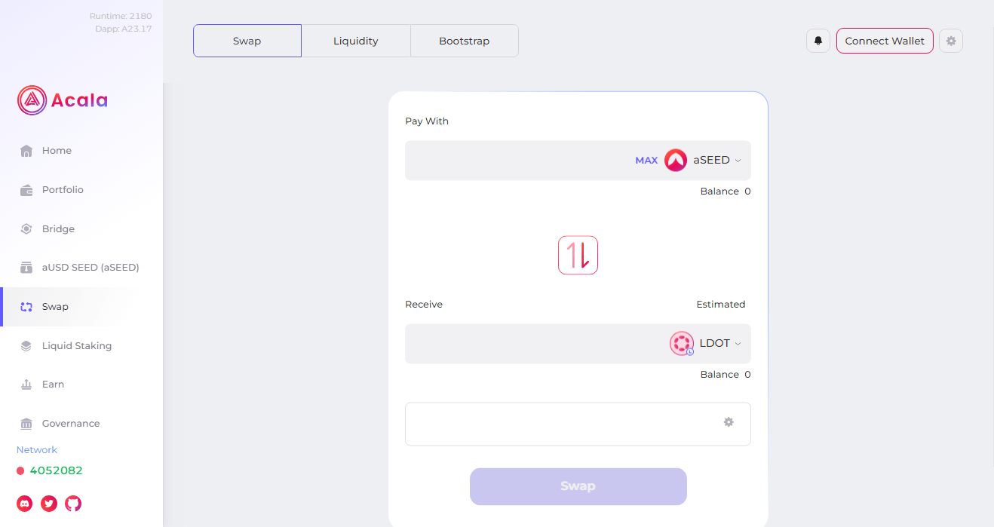This screenshot has width=994, height=527.
Task: Expand the LDOT token dropdown
Action: click(x=706, y=343)
